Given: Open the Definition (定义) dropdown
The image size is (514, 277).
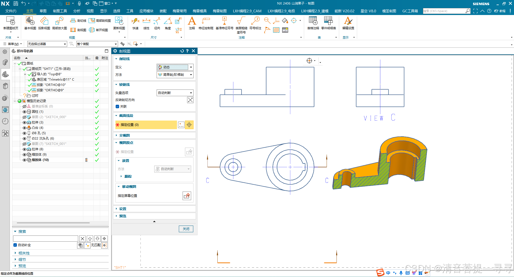Looking at the screenshot, I should [175, 67].
